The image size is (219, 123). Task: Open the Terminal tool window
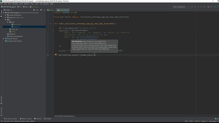click(38, 119)
